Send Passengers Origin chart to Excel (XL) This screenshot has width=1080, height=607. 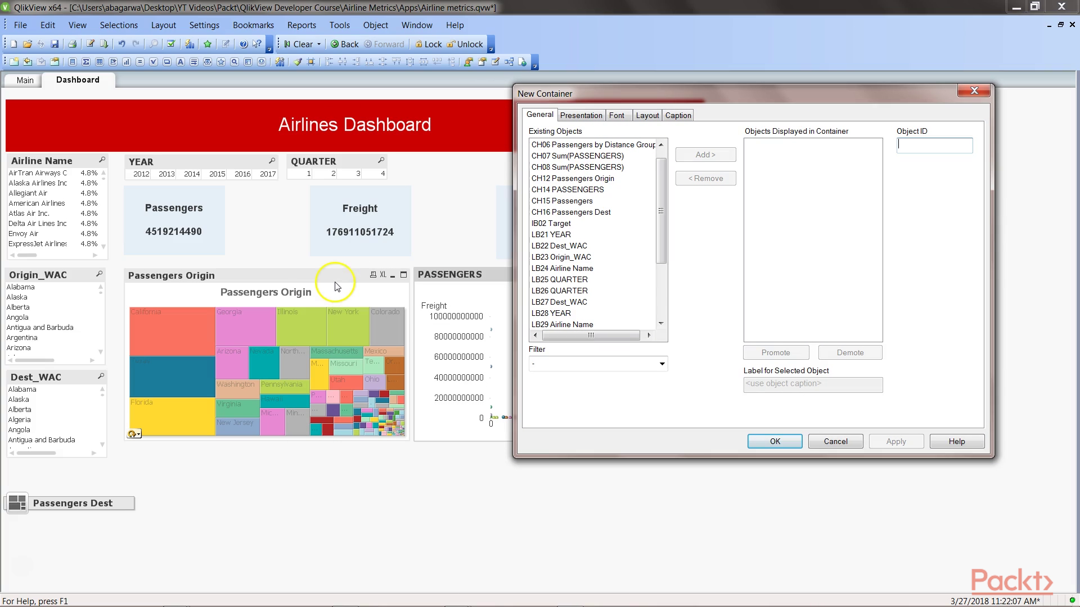pos(383,275)
